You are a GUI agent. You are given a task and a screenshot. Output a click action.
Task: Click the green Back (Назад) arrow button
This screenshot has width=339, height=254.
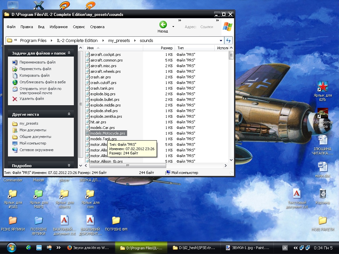click(163, 24)
